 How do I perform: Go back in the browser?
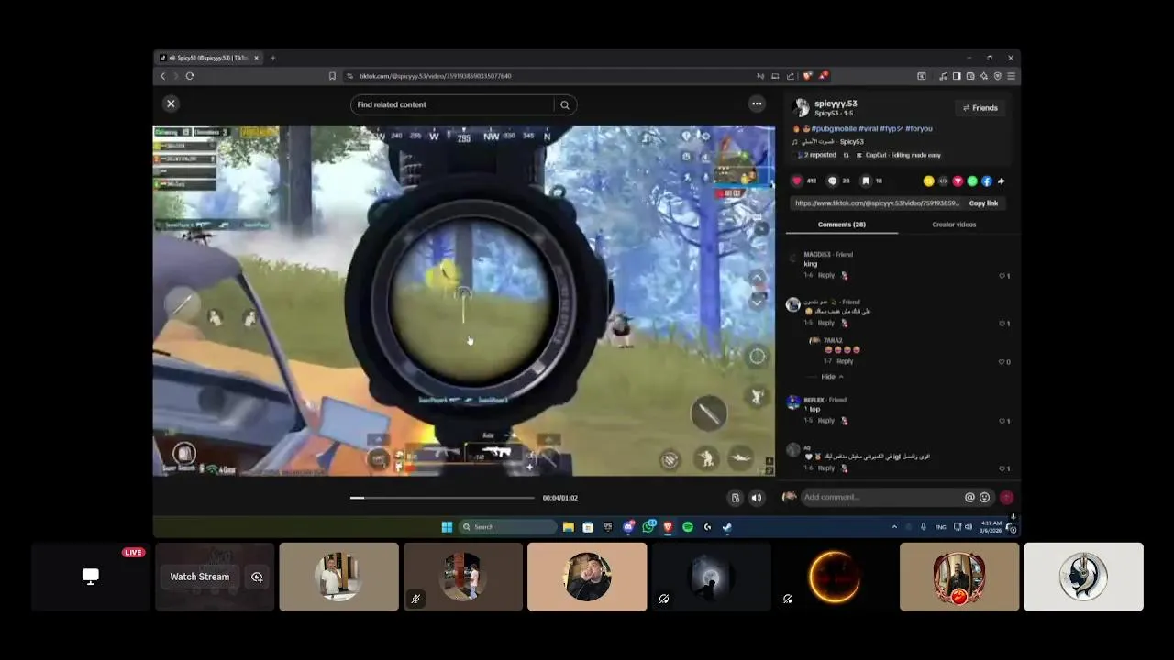tap(163, 76)
